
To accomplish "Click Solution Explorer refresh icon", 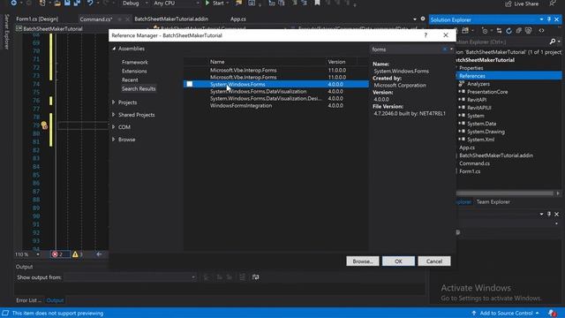I will tap(508, 31).
